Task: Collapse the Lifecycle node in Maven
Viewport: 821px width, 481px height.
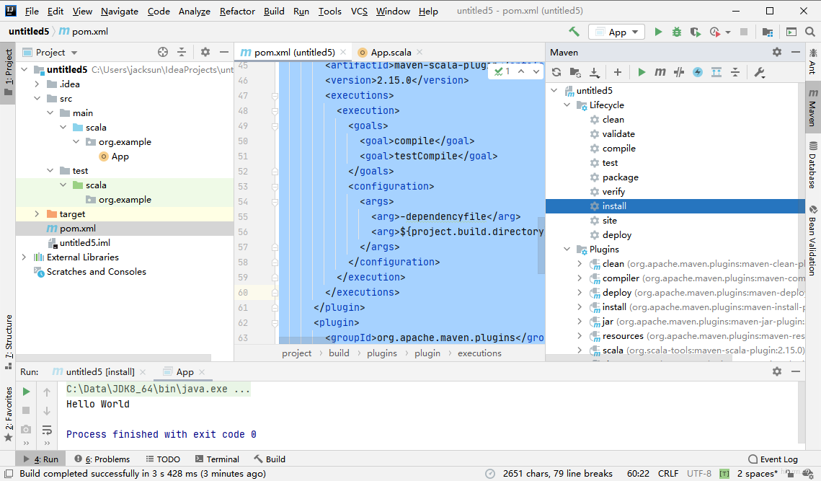Action: 567,105
